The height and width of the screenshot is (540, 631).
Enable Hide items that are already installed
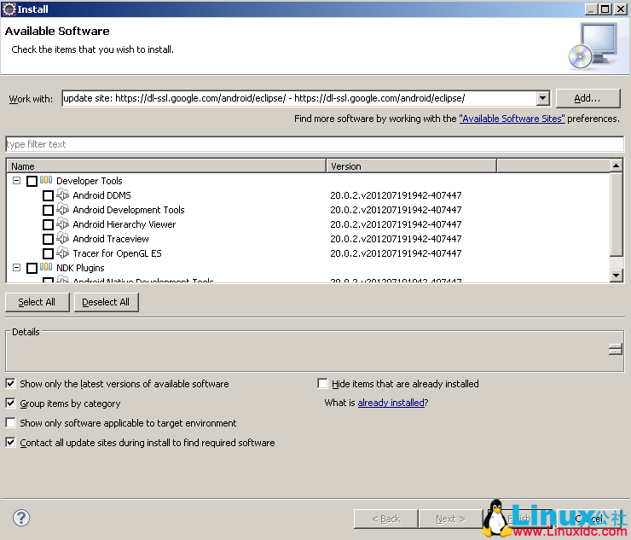coord(322,383)
